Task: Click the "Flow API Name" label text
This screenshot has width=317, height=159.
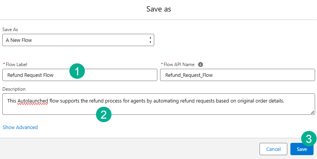Action: [x=179, y=65]
